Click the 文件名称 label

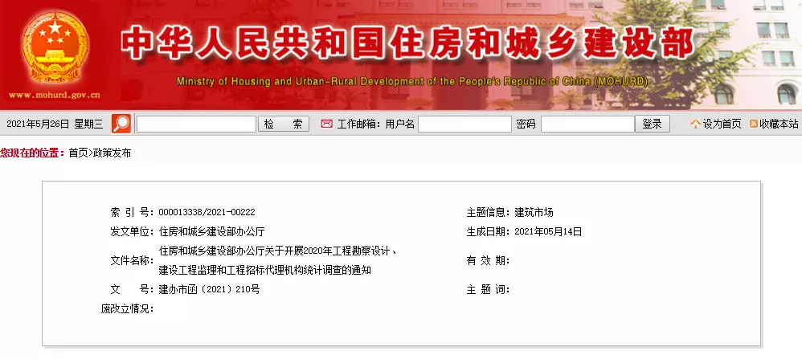132,261
